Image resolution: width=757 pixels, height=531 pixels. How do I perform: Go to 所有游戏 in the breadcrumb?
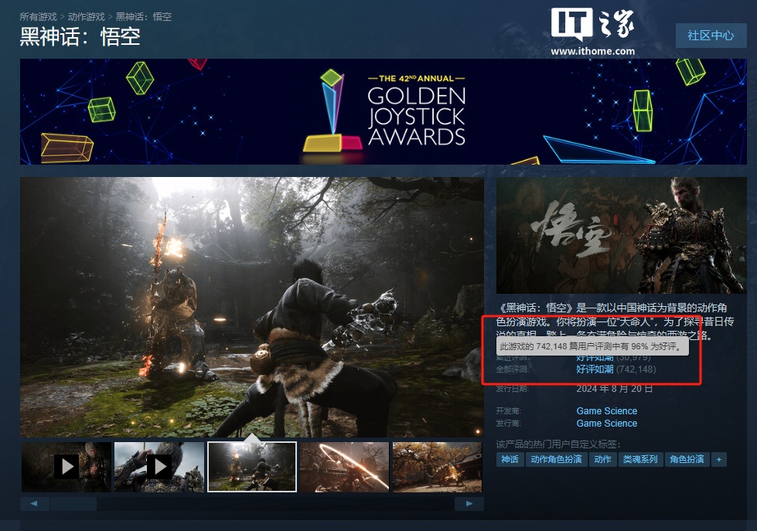coord(38,17)
